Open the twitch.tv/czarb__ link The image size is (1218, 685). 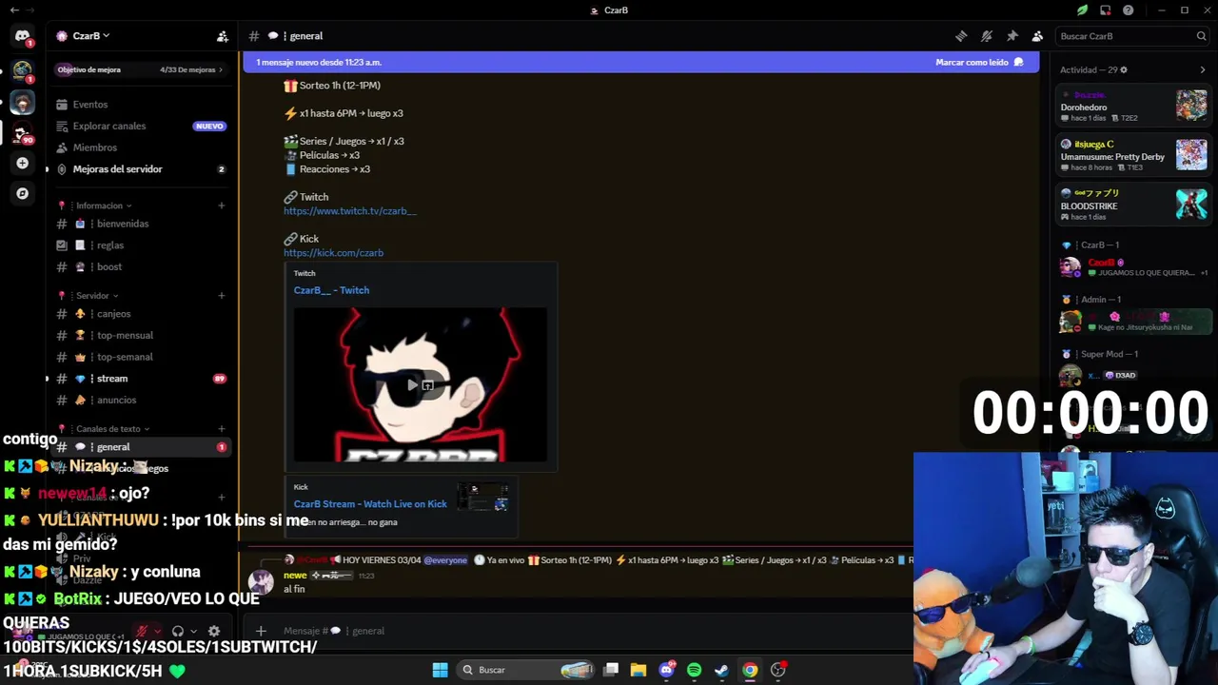click(x=350, y=211)
